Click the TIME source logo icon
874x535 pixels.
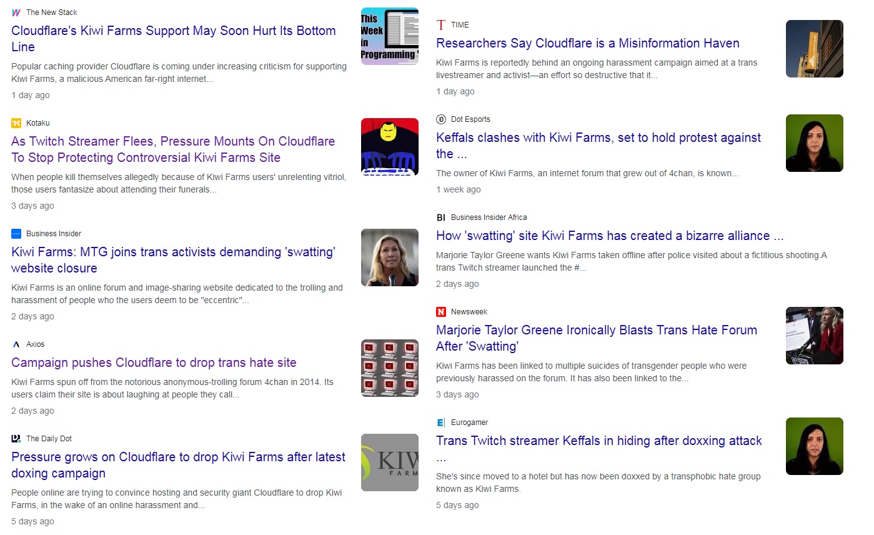441,25
